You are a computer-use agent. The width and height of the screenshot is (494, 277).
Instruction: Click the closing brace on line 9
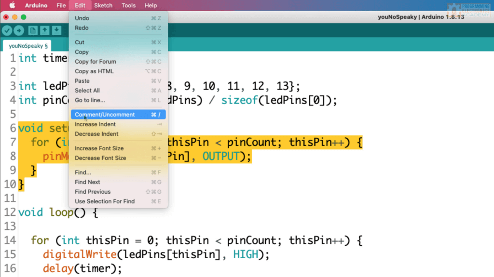33,170
